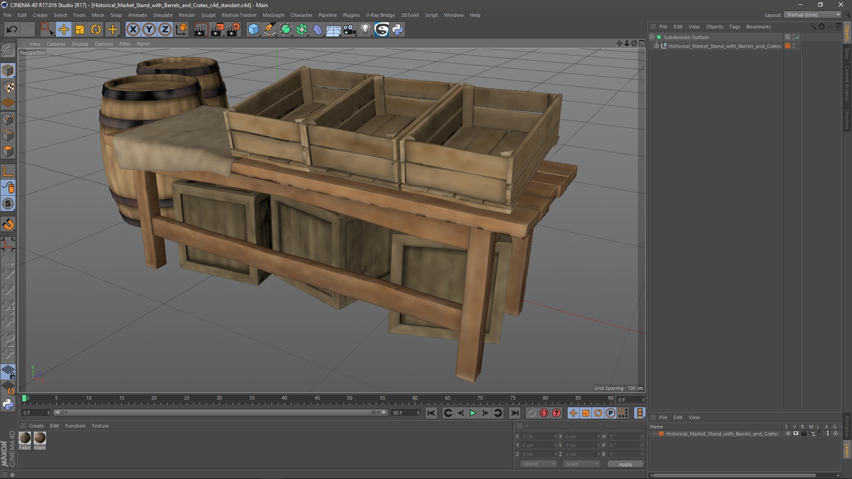Toggle layer visibility eye for Historical_Market_Stand layer

(796, 434)
